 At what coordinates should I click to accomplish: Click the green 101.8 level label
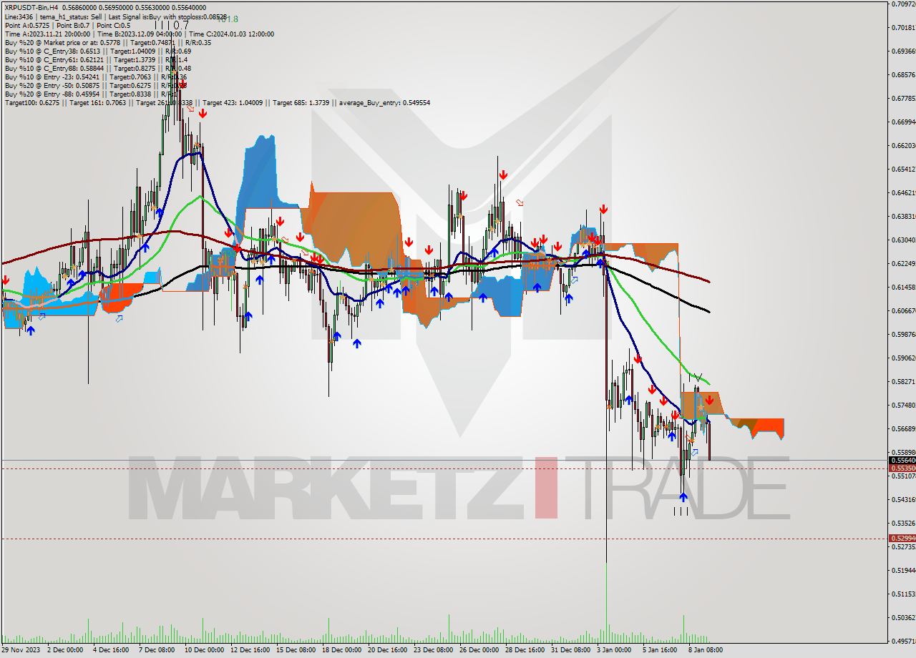pos(228,19)
